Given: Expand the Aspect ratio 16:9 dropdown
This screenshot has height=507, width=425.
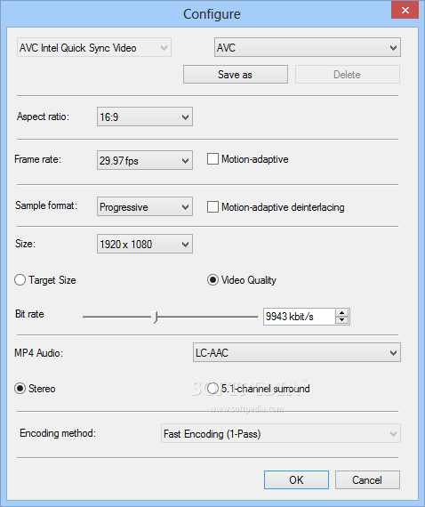Looking at the screenshot, I should (145, 117).
